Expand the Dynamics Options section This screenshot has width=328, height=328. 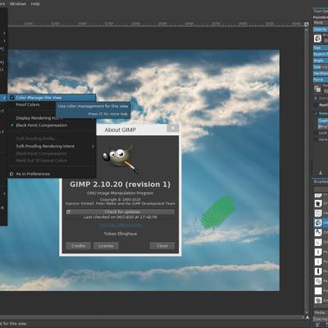tap(316, 98)
